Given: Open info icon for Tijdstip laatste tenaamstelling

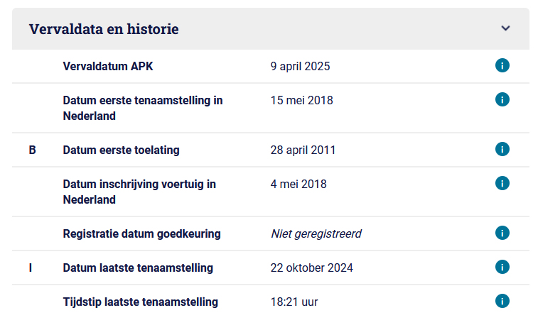Looking at the screenshot, I should pos(502,302).
